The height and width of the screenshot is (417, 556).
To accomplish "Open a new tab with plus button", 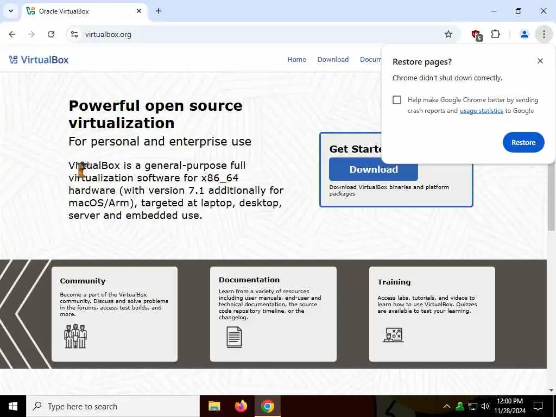I will click(159, 11).
